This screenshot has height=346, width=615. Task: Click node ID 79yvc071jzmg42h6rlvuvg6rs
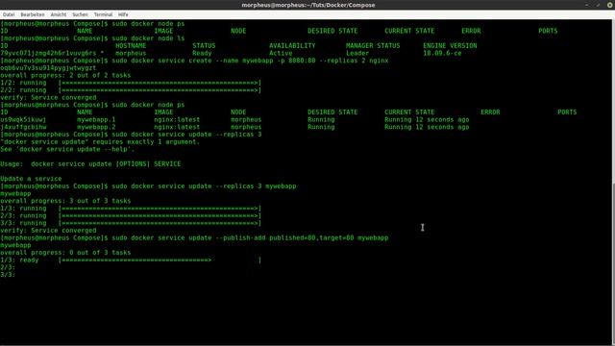click(48, 53)
